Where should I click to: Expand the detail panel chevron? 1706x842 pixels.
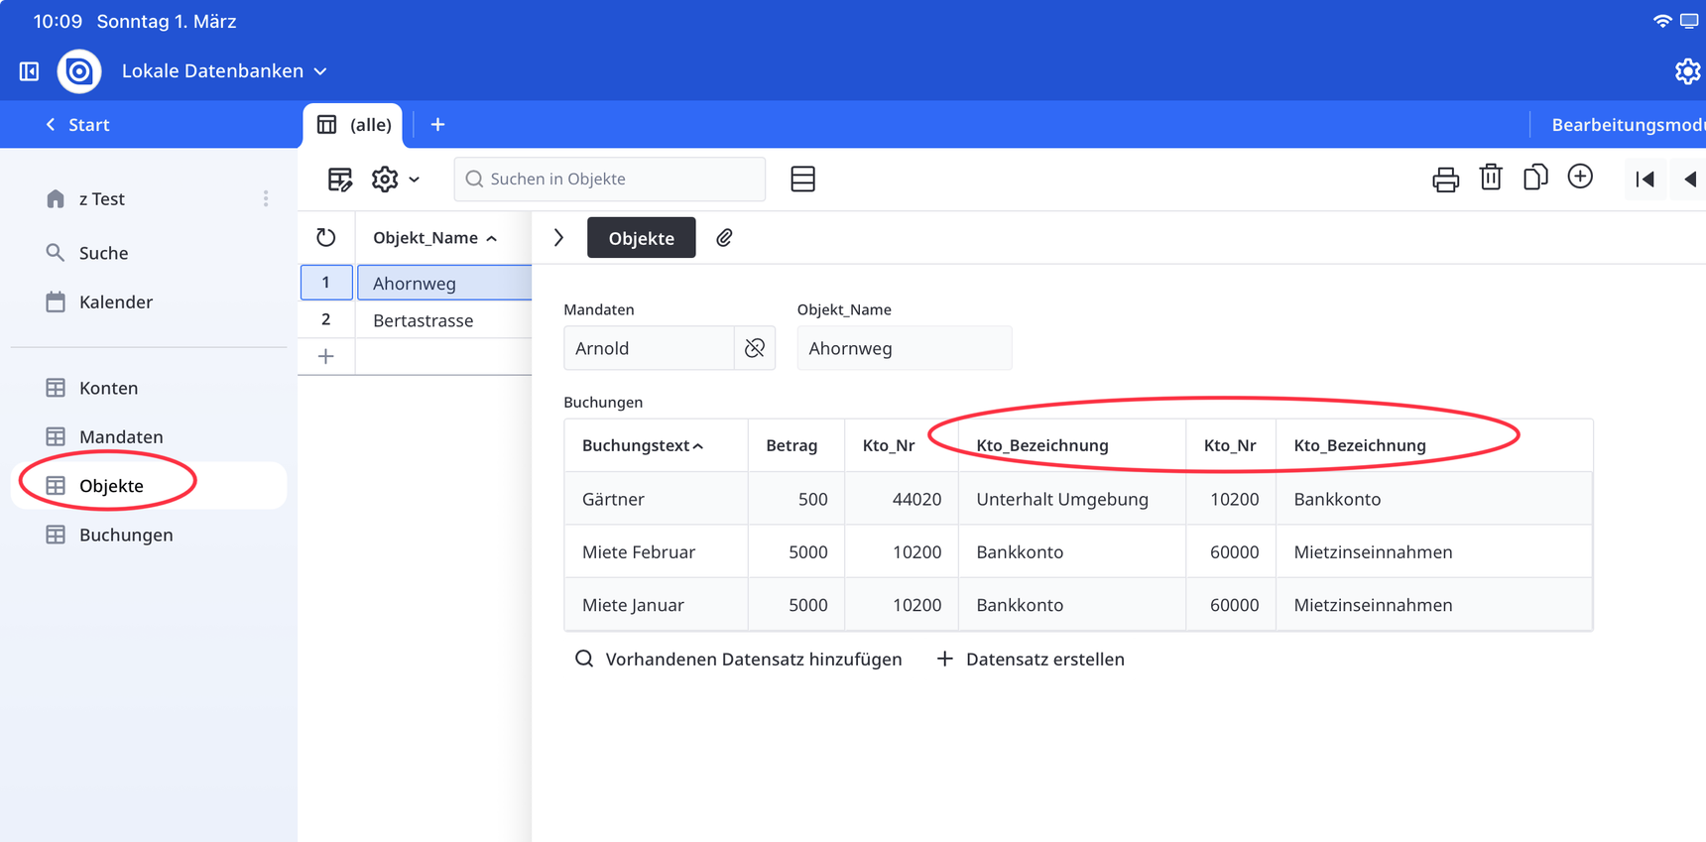558,238
